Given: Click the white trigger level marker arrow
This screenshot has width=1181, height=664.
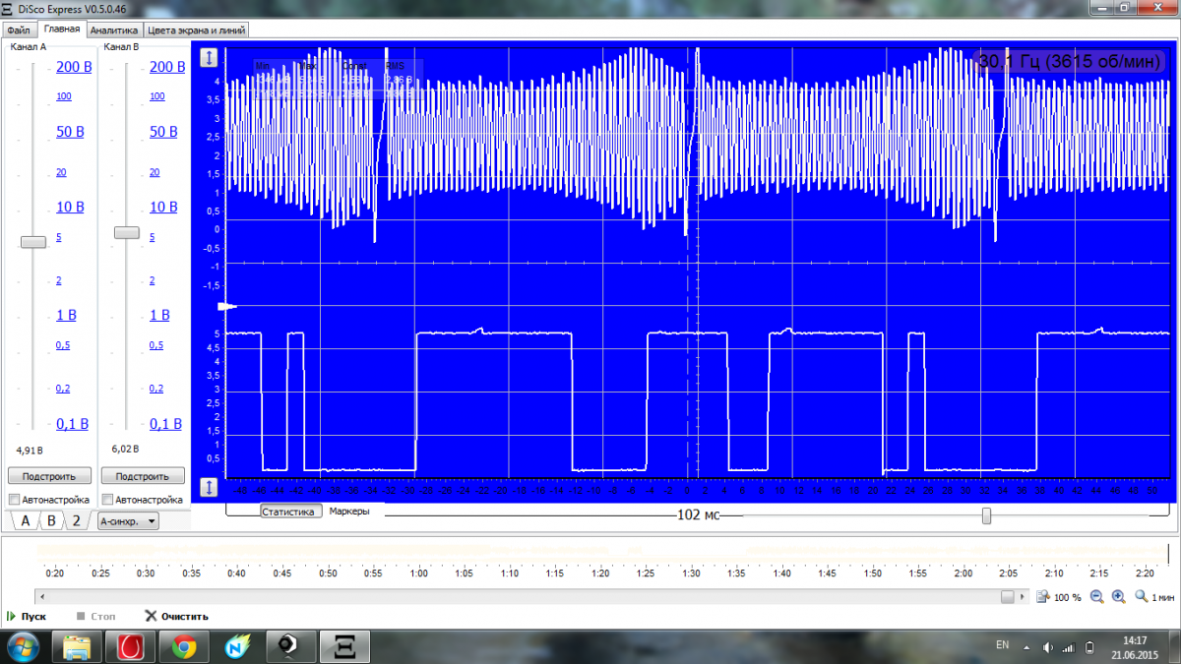Looking at the screenshot, I should coord(227,308).
